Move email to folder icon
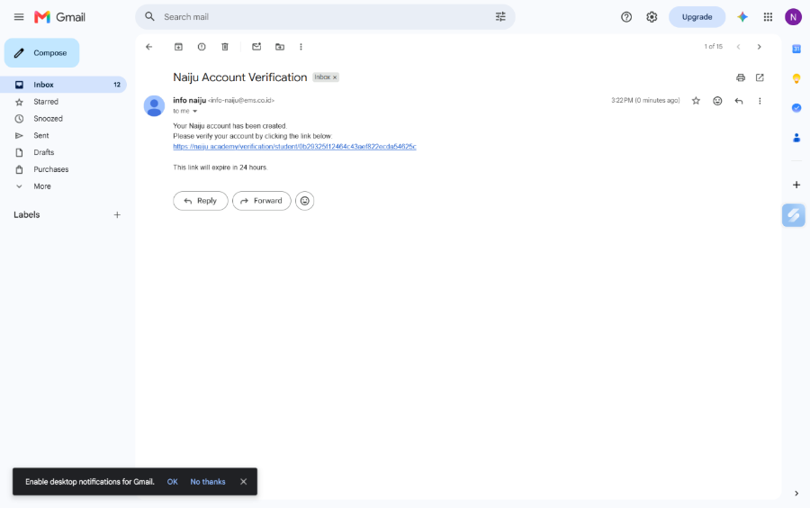Viewport: 810px width, 508px height. [280, 47]
